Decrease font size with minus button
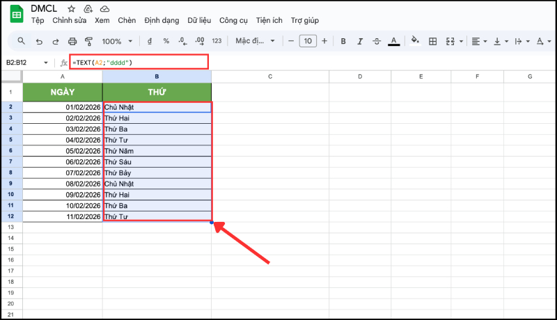This screenshot has width=557, height=320. pos(290,41)
